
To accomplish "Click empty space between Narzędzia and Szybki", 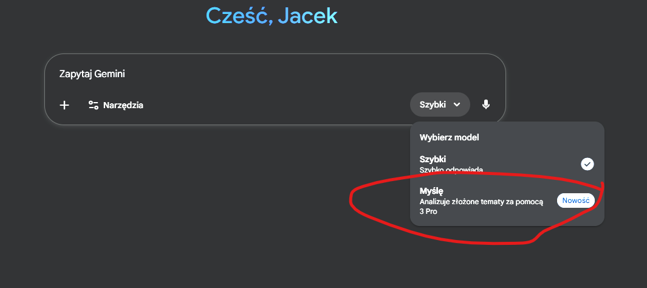I will tap(273, 105).
